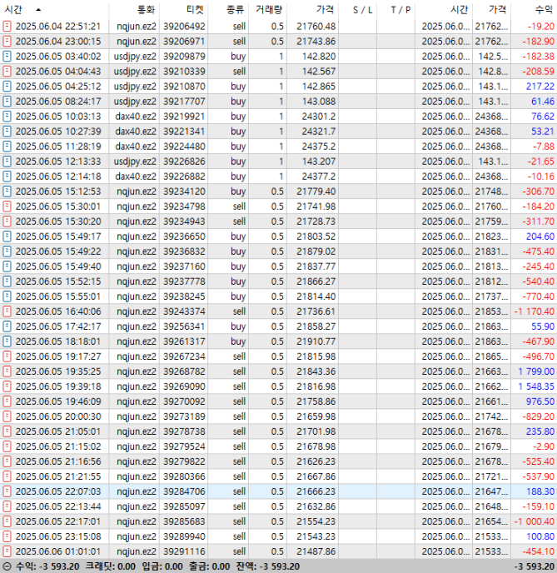
Task: Sort by the 수익 column header
Action: tap(544, 9)
